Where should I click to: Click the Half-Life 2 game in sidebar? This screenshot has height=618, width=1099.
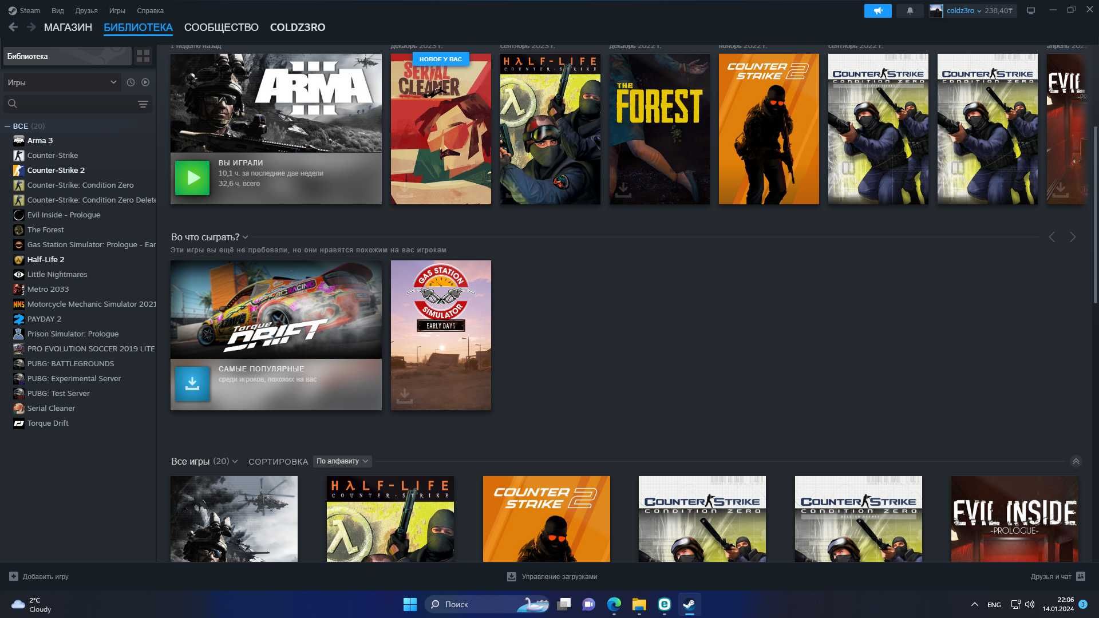tap(46, 259)
